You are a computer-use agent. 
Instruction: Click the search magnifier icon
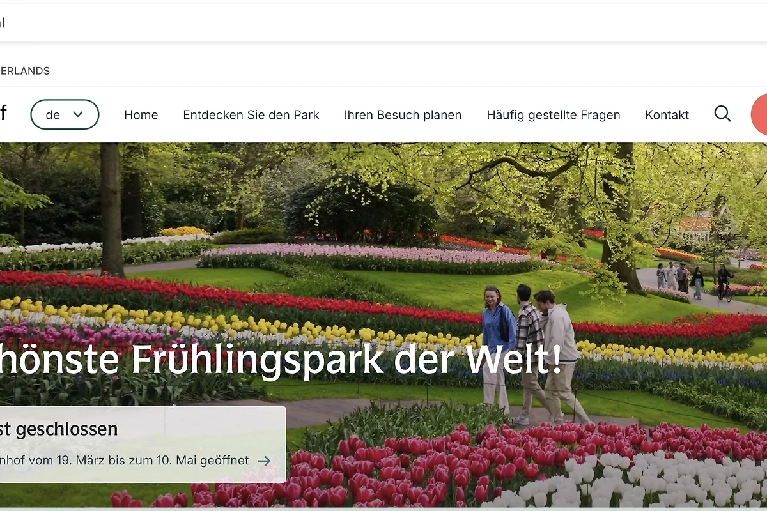click(722, 114)
